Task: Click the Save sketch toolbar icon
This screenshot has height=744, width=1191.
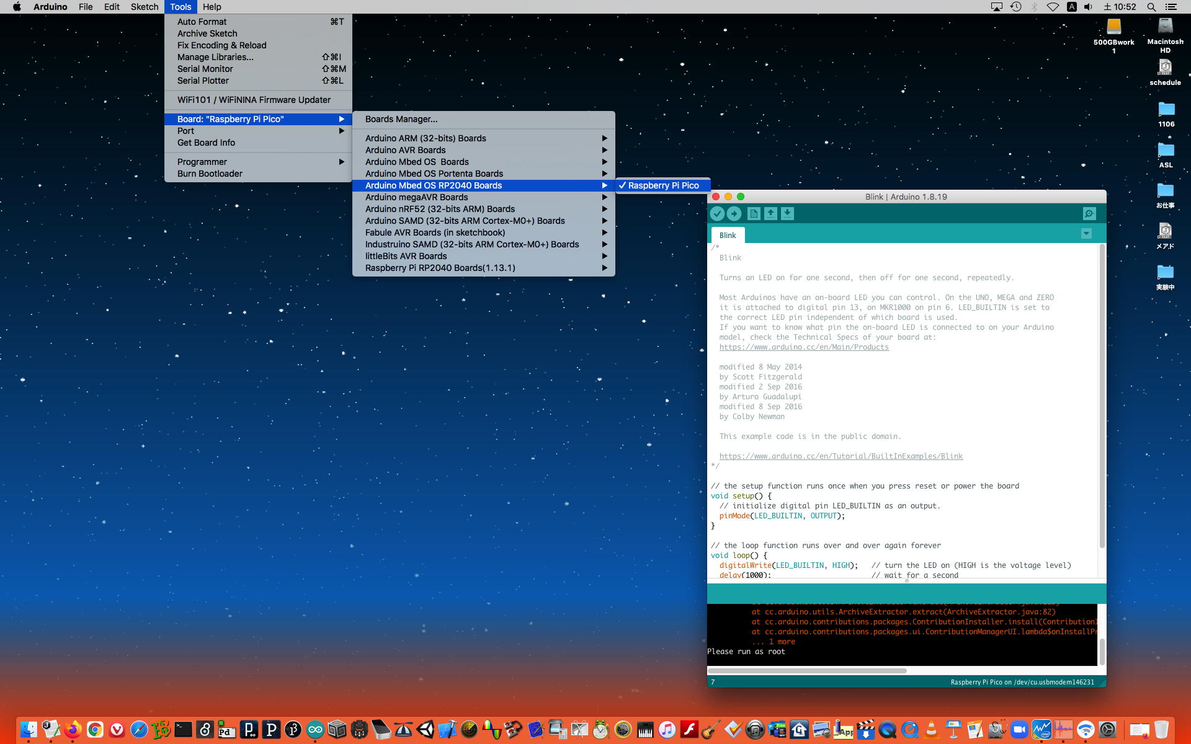Action: 787,214
